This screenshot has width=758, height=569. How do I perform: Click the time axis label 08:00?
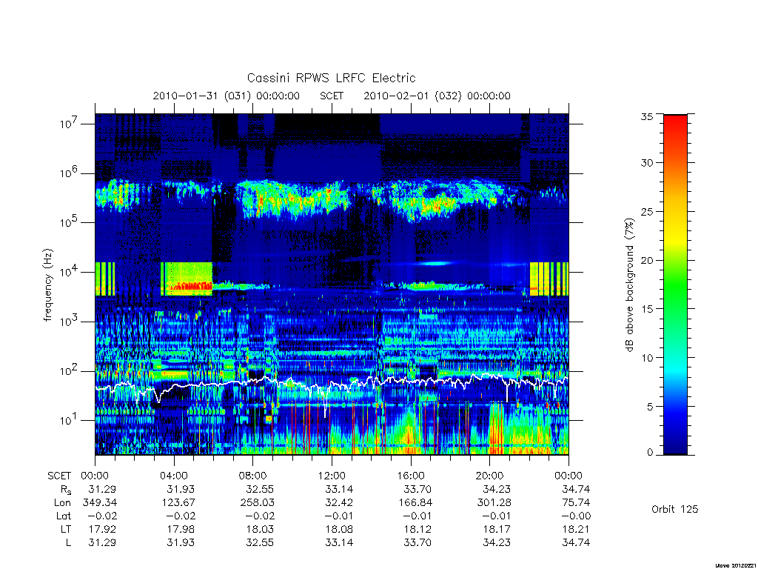click(253, 476)
